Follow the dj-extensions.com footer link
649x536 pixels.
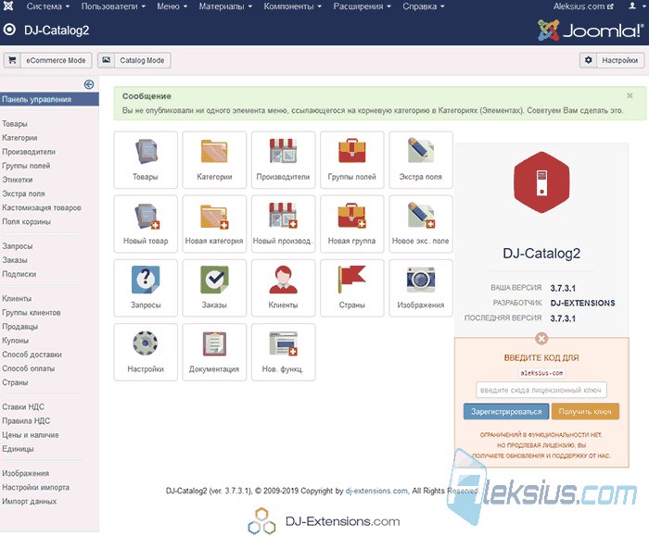pyautogui.click(x=376, y=491)
